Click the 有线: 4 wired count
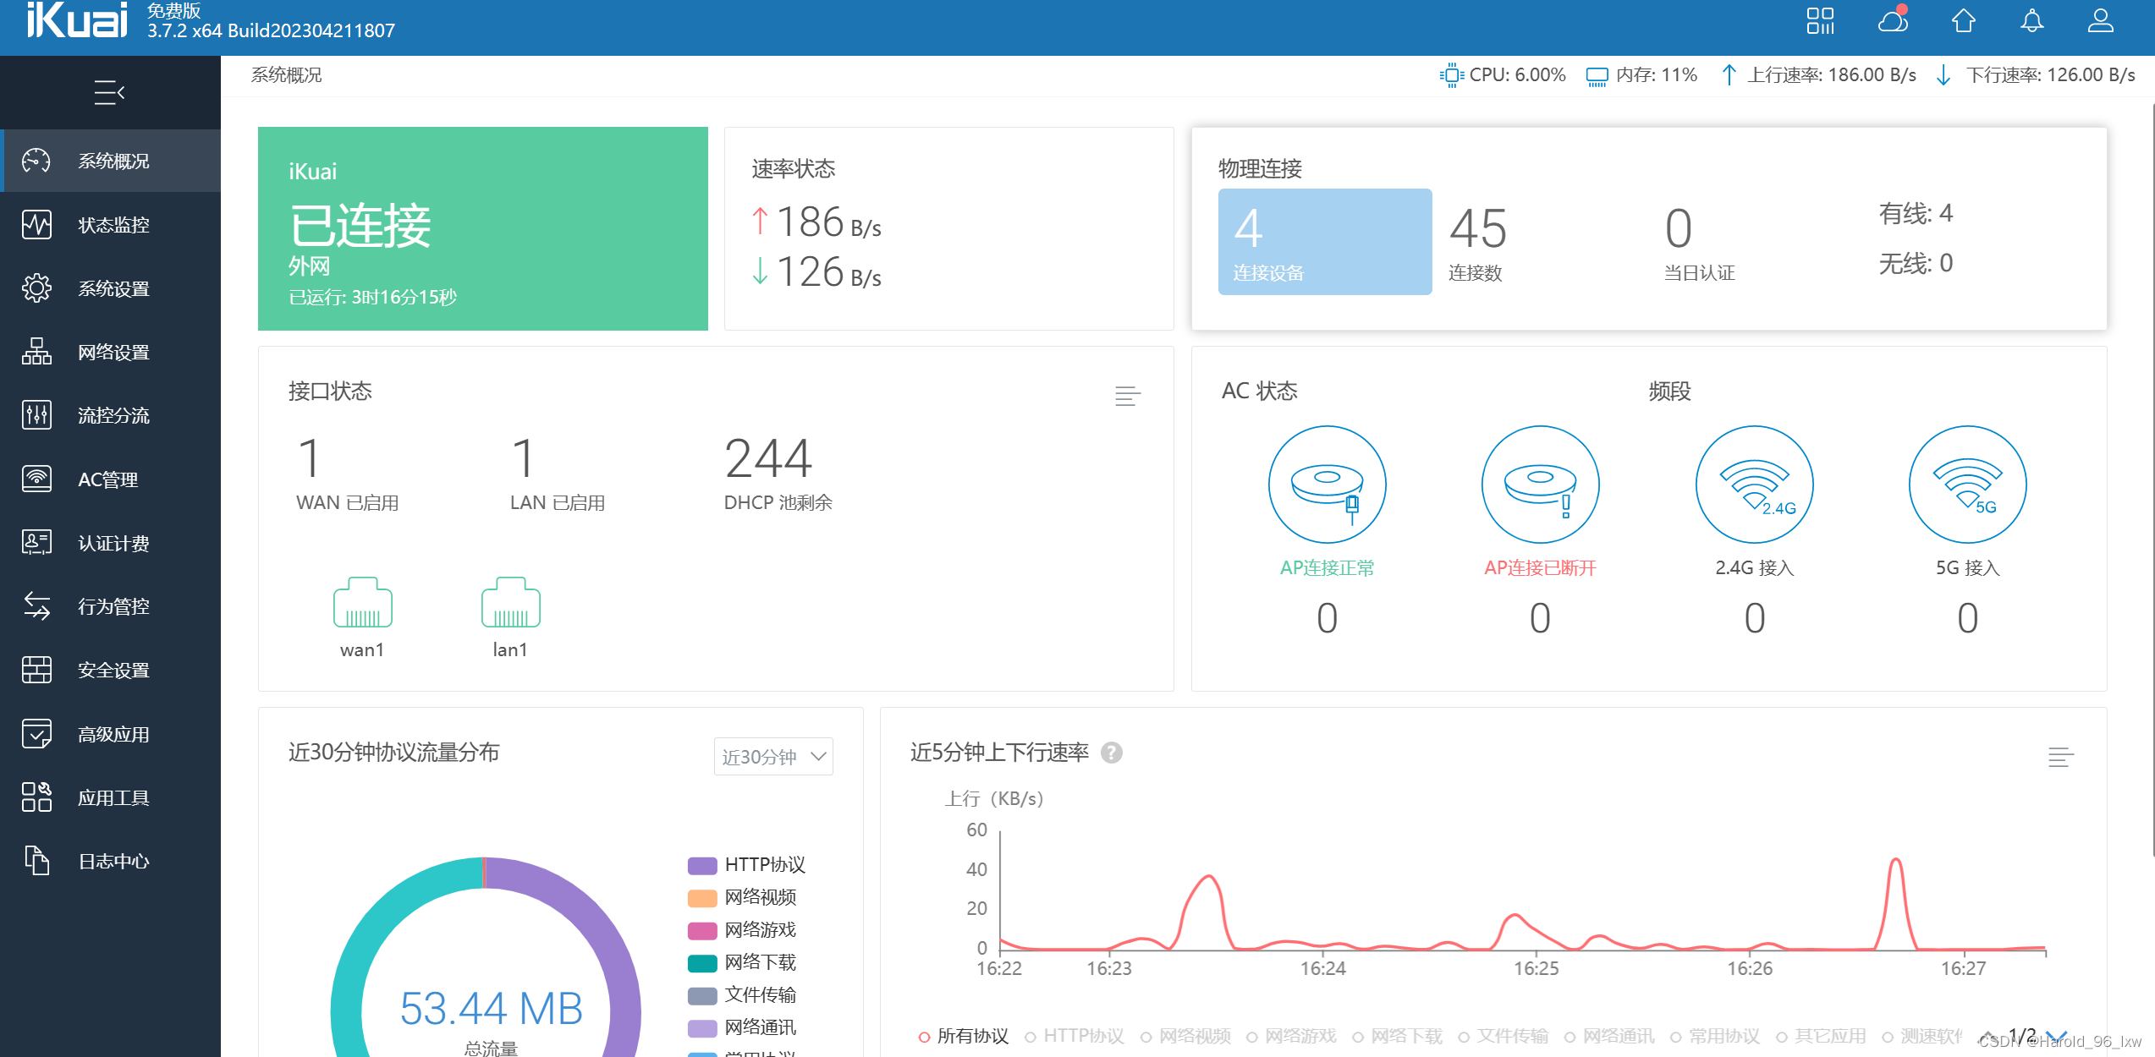 tap(1916, 213)
